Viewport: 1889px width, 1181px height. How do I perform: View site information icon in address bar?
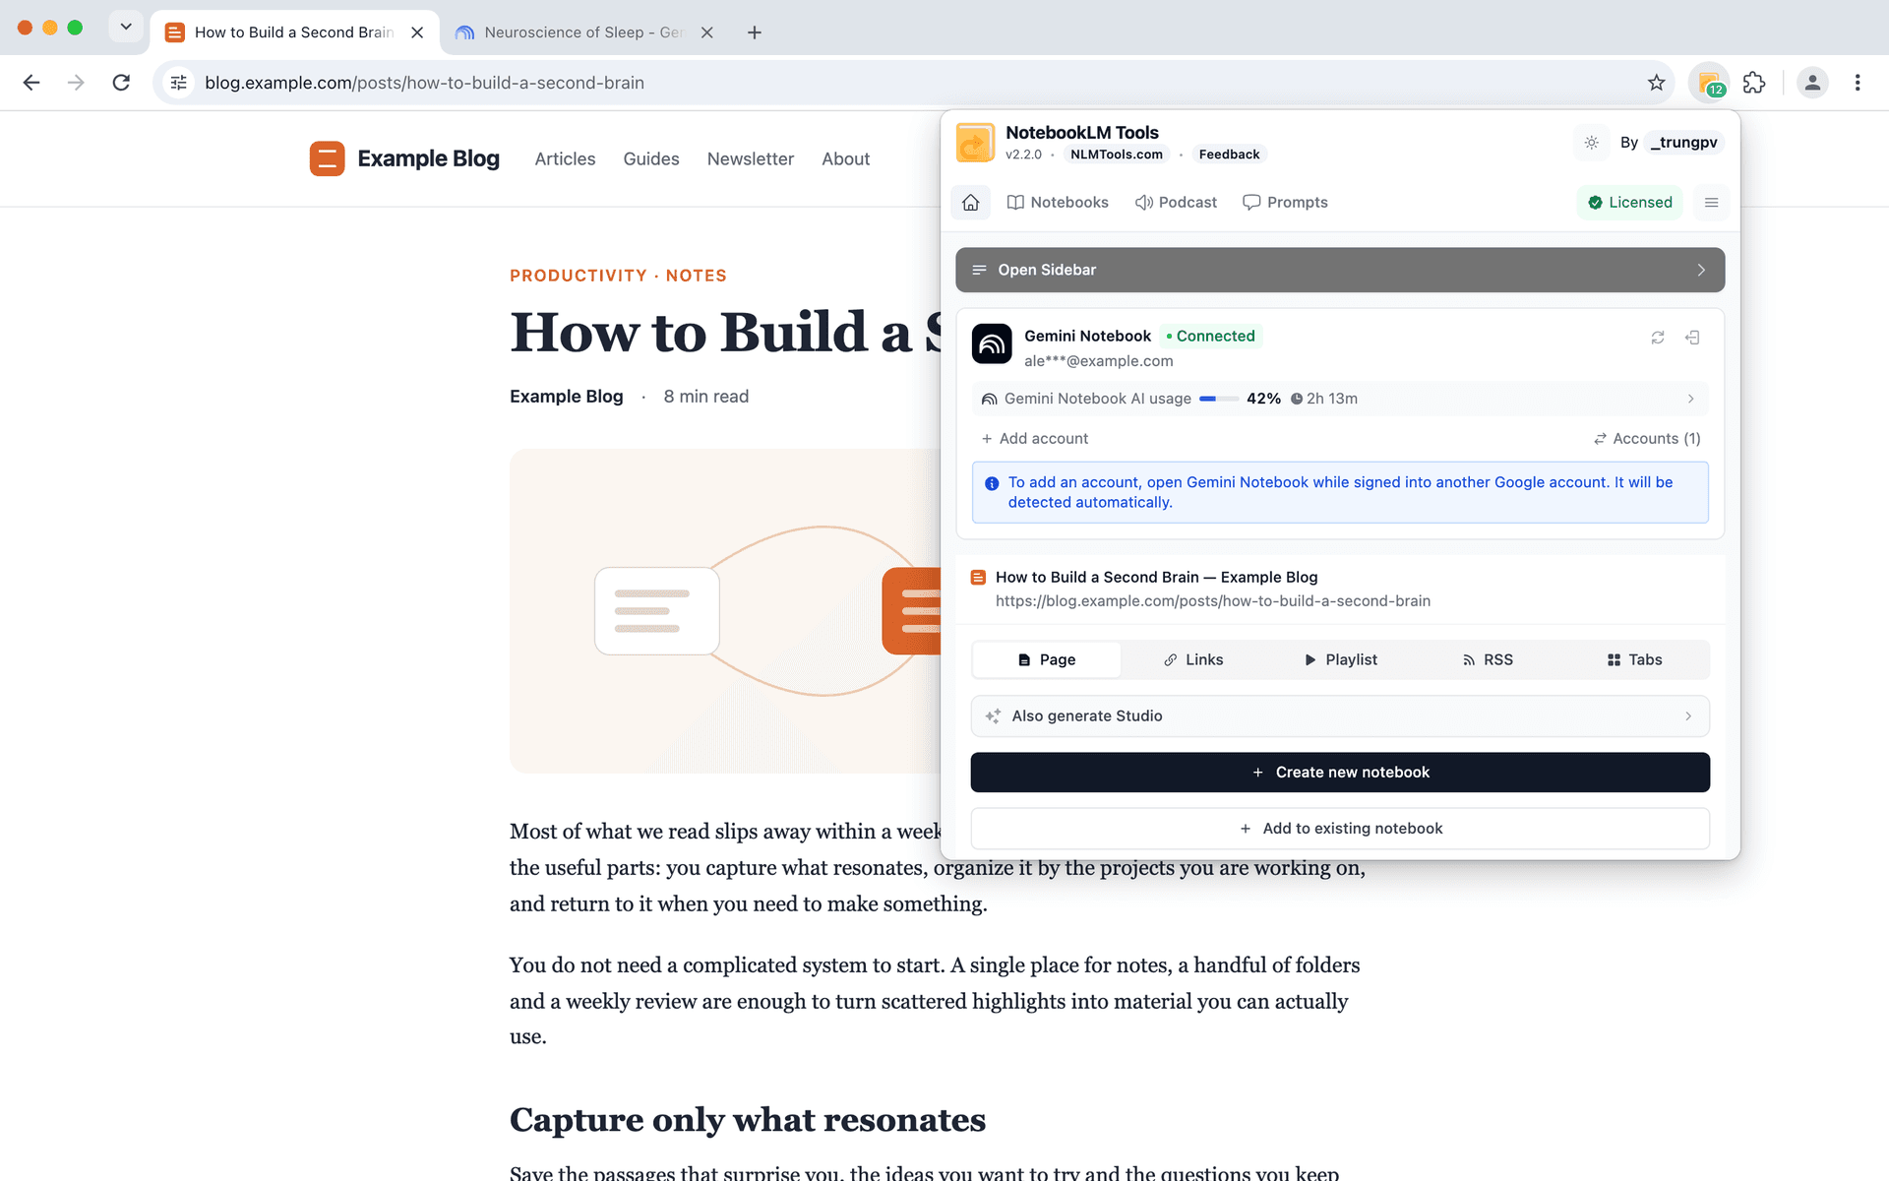[178, 83]
